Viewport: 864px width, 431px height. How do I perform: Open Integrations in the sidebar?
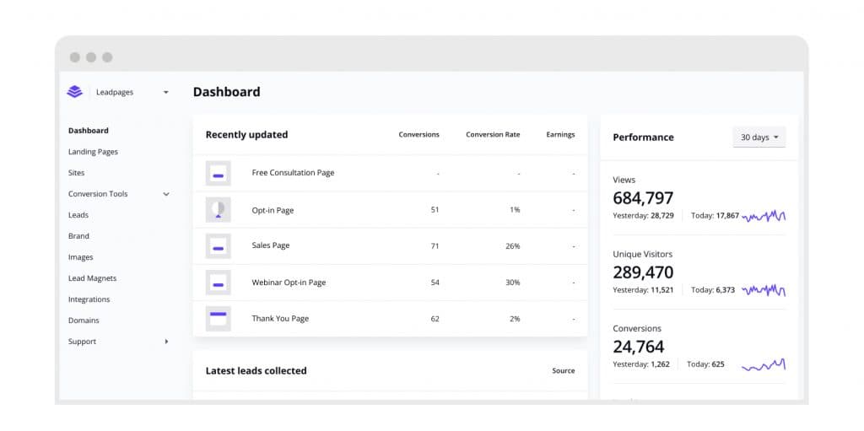click(x=89, y=299)
